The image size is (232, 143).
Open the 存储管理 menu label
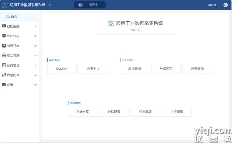13,65
